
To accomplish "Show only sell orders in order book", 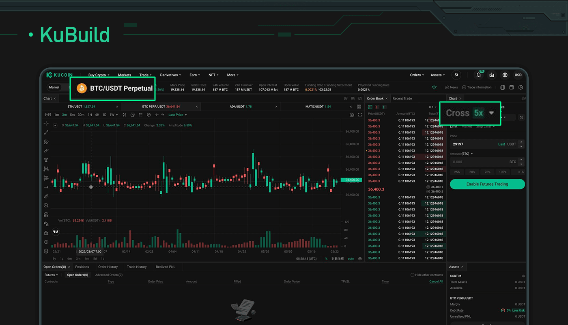I will [377, 107].
